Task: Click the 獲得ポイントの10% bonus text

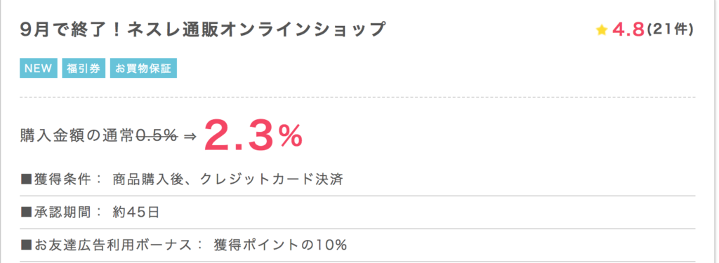Action: 280,245
